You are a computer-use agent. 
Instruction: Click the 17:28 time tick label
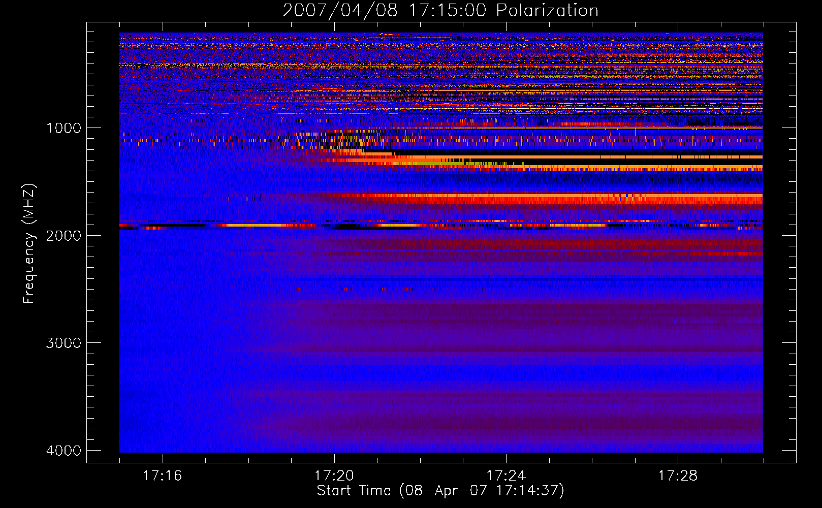click(678, 476)
